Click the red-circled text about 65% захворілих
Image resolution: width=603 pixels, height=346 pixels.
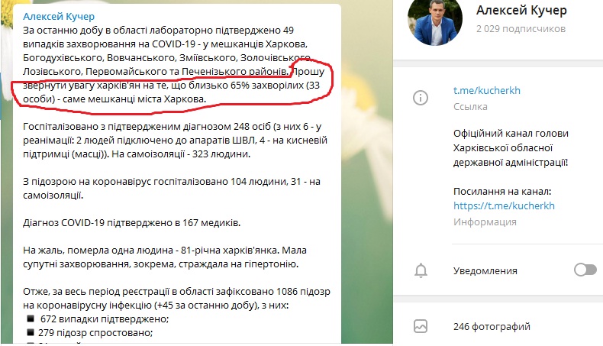point(171,86)
